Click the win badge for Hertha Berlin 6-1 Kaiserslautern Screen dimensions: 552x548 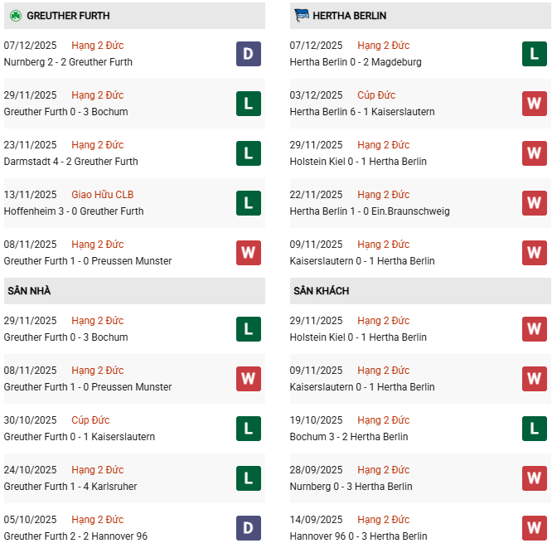[x=535, y=104]
